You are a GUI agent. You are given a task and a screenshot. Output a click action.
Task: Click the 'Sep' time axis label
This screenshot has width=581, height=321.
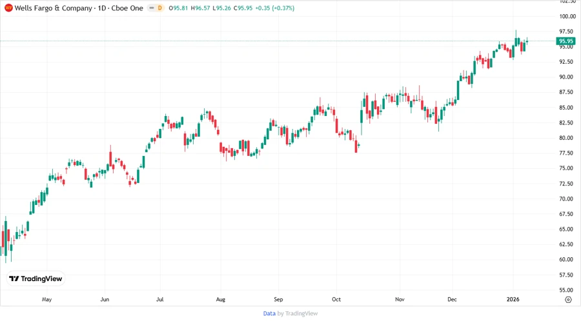point(278,299)
